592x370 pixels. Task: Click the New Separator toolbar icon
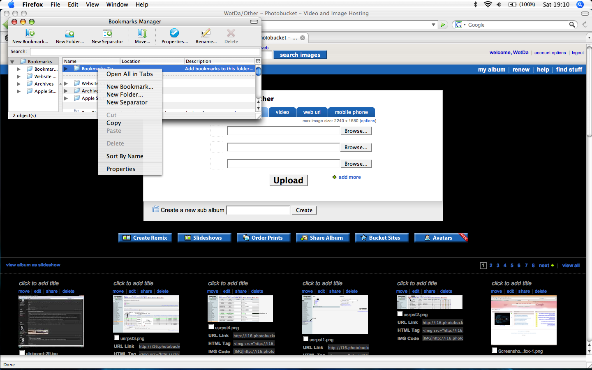(107, 33)
